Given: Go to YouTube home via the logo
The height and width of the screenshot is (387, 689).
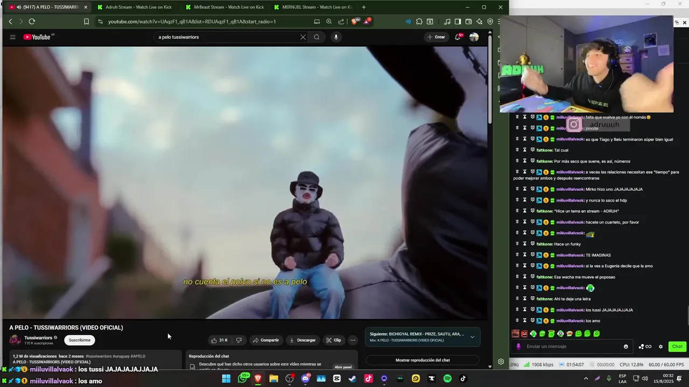Looking at the screenshot, I should [x=38, y=37].
